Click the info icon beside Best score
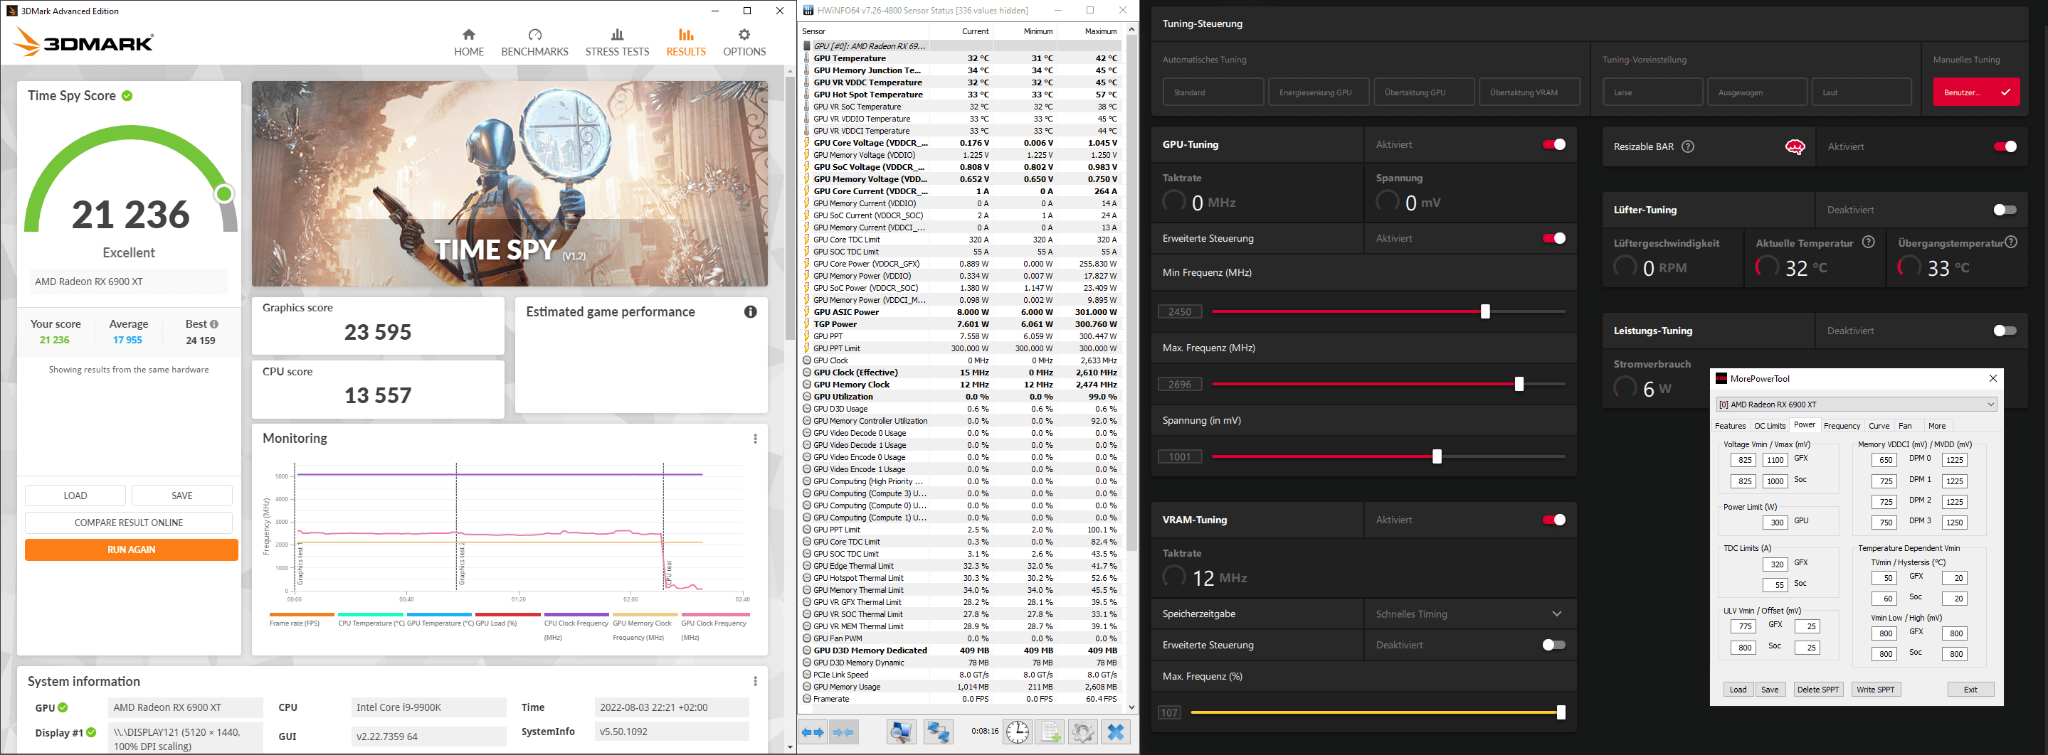Image resolution: width=2048 pixels, height=755 pixels. (x=214, y=324)
